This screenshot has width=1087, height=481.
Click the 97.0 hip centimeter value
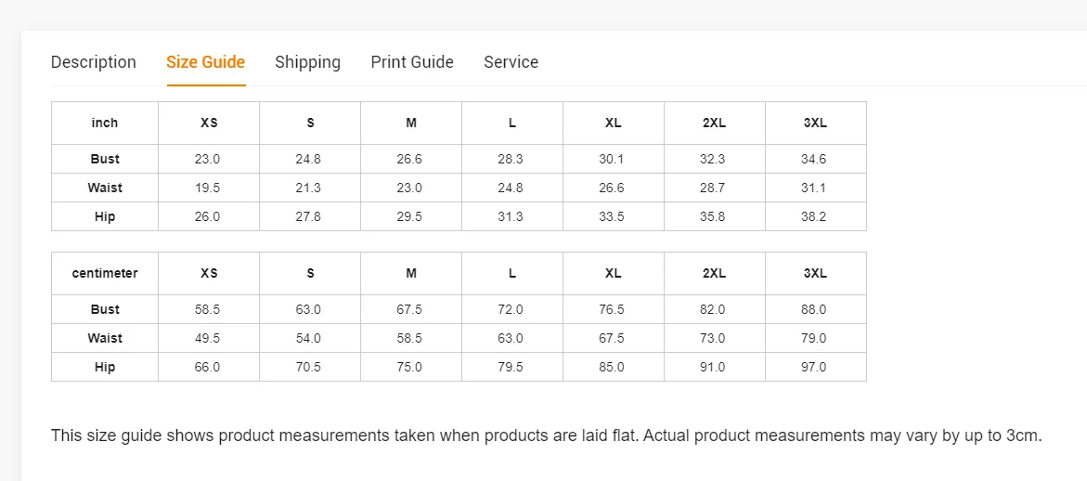click(816, 367)
